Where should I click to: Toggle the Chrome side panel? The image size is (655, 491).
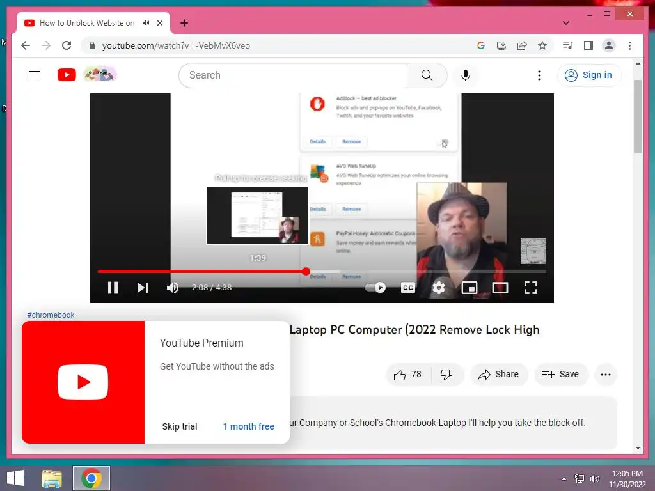[x=588, y=45]
